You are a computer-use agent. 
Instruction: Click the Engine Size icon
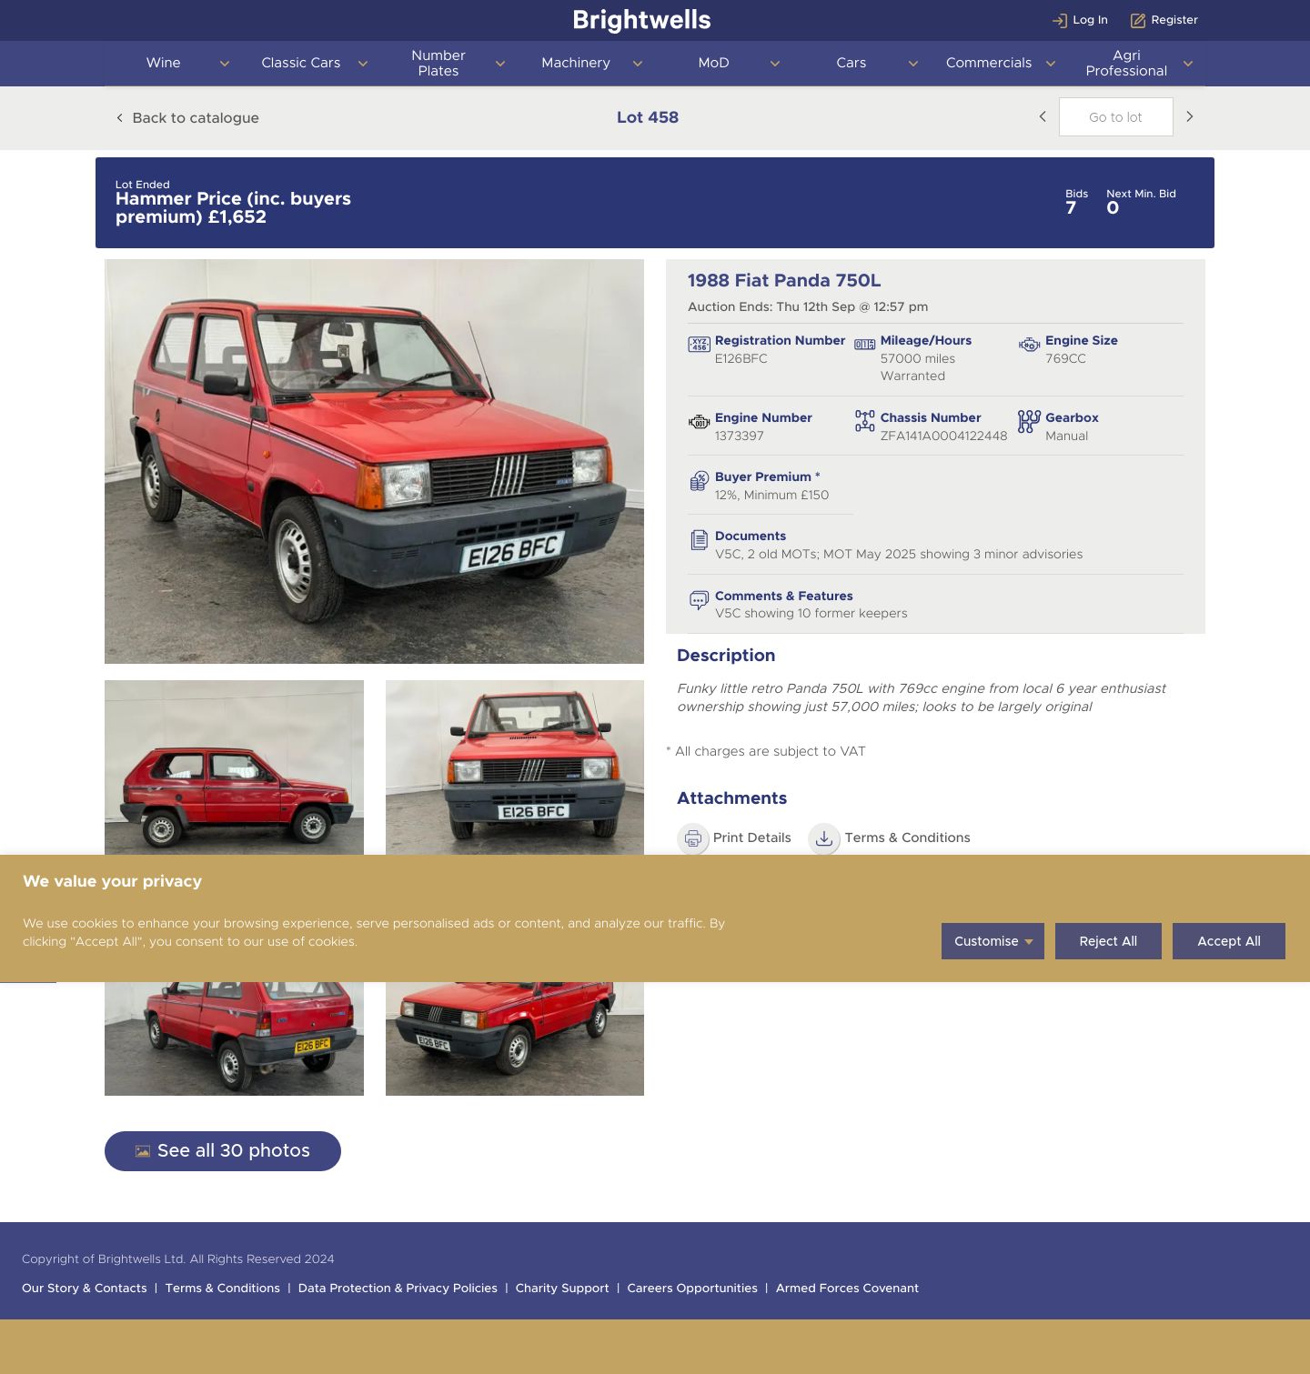point(1029,345)
